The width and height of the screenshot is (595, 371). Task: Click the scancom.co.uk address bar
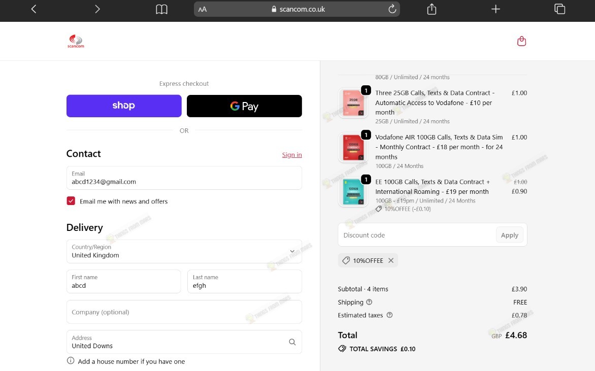coord(297,9)
